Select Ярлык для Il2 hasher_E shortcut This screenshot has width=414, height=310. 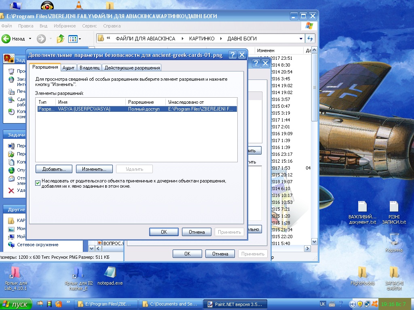click(x=78, y=279)
